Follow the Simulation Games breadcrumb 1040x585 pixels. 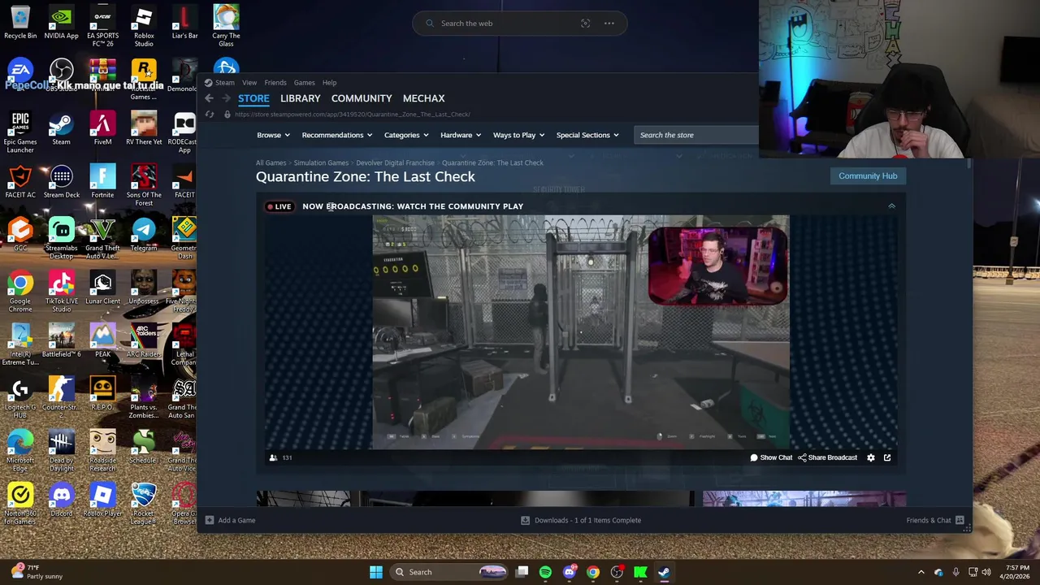(x=321, y=162)
